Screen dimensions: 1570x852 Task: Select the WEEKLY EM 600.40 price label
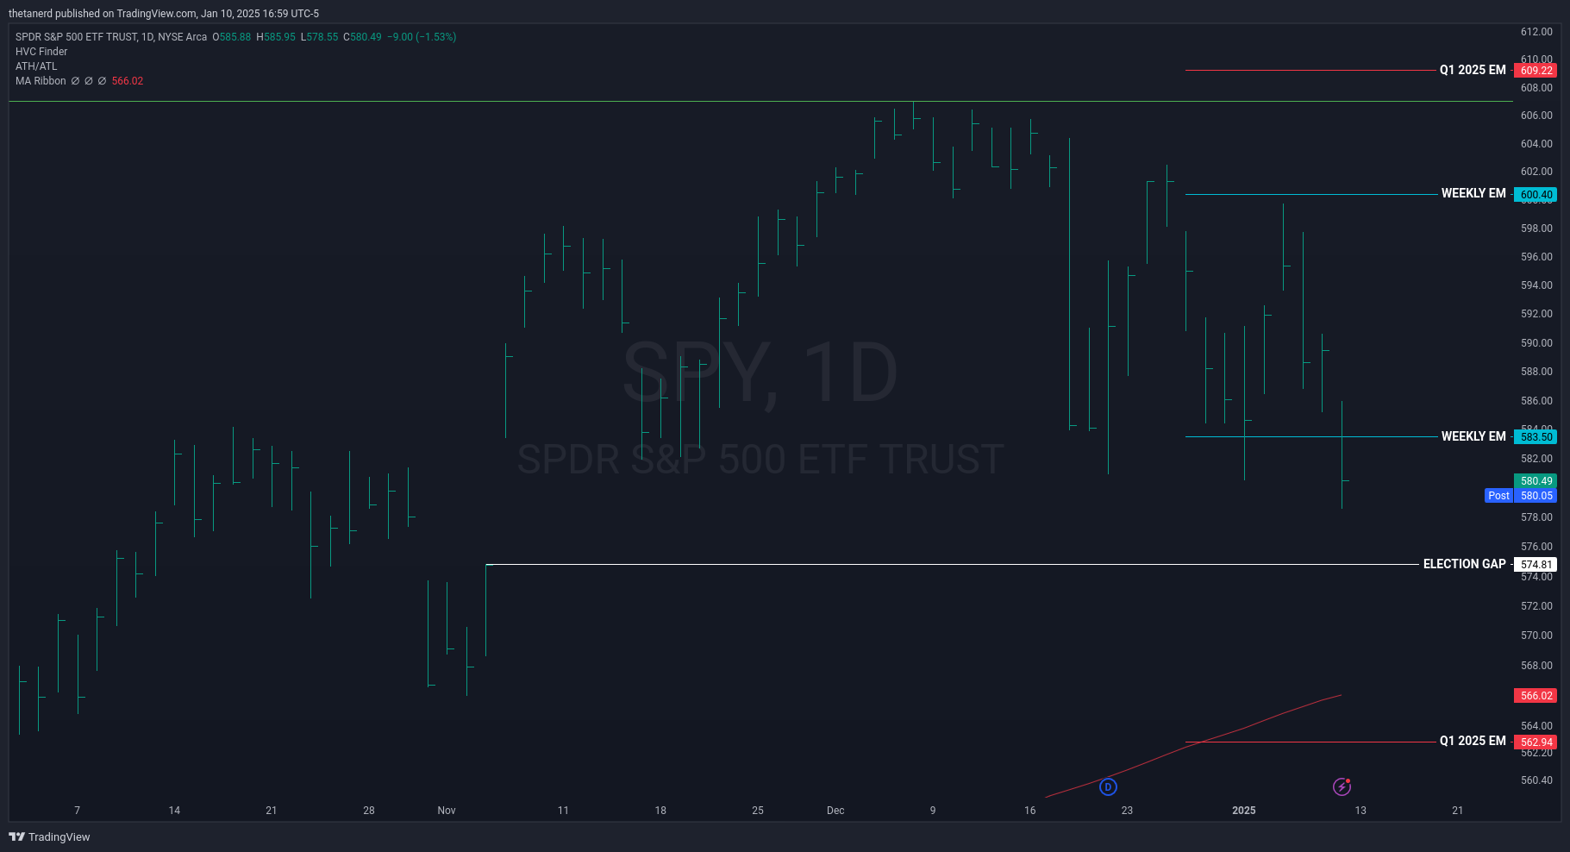pos(1536,195)
